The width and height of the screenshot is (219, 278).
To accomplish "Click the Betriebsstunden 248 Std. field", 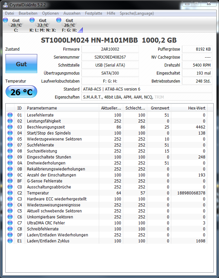I will pos(197,81).
